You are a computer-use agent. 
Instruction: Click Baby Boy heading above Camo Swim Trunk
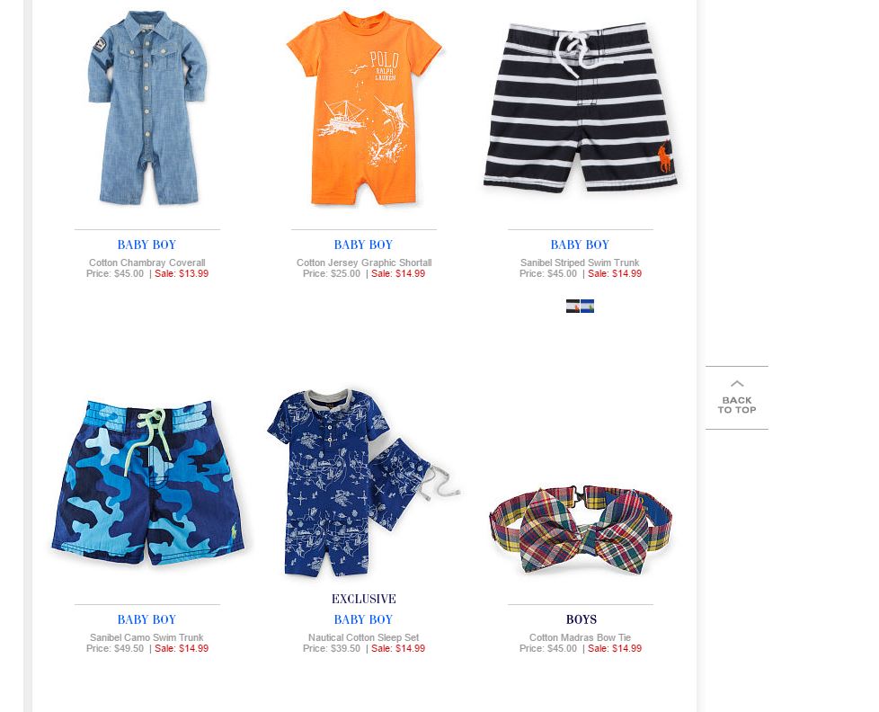pos(146,619)
